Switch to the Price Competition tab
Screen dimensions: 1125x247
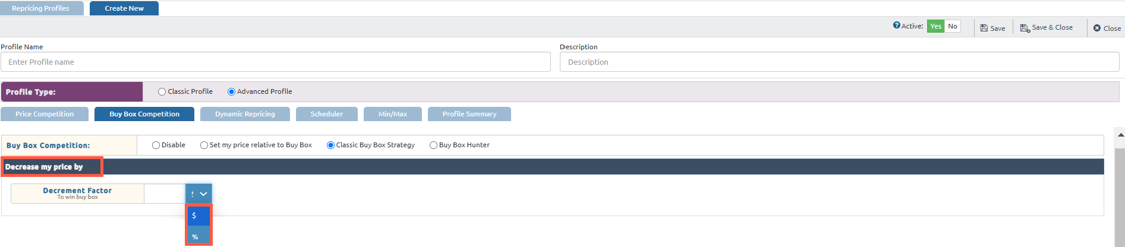[45, 114]
